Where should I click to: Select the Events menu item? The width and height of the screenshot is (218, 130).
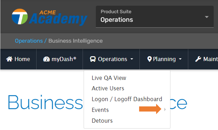pos(100,110)
